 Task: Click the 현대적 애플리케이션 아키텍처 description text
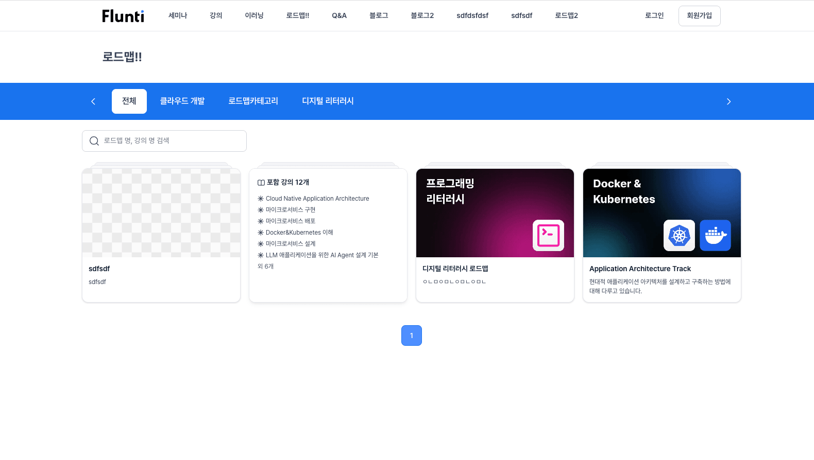pyautogui.click(x=660, y=287)
